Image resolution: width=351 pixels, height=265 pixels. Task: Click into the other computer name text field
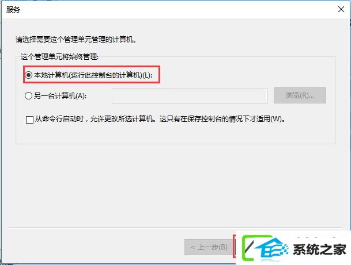pos(190,96)
